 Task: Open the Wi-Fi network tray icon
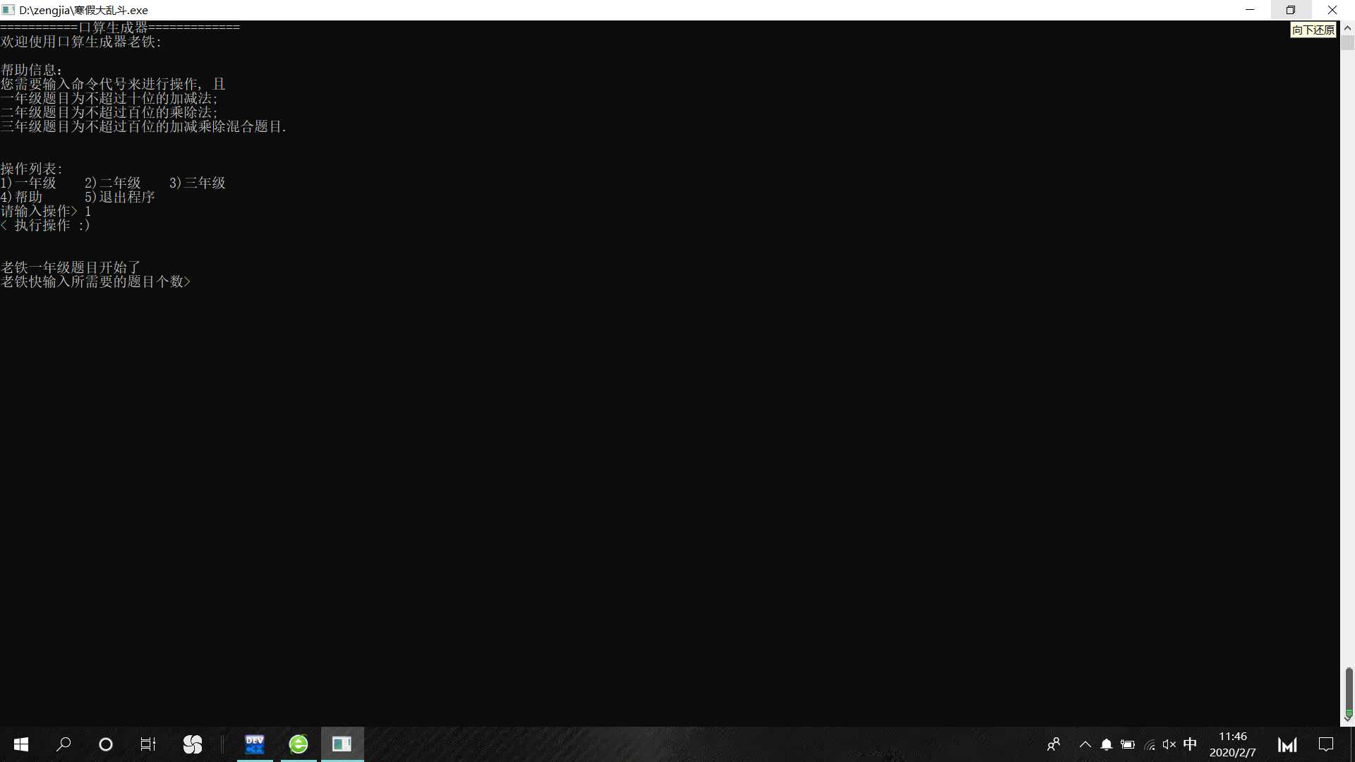(1150, 744)
